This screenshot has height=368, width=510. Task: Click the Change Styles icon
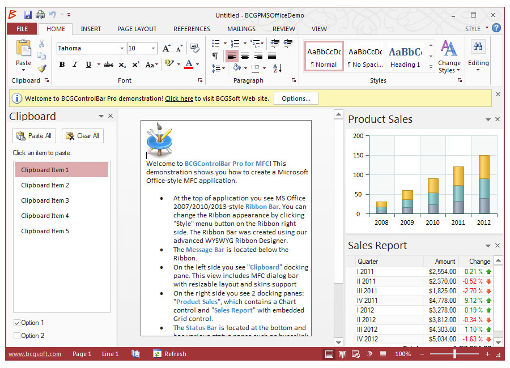click(449, 48)
